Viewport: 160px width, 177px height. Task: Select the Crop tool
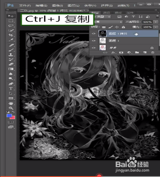(11, 35)
